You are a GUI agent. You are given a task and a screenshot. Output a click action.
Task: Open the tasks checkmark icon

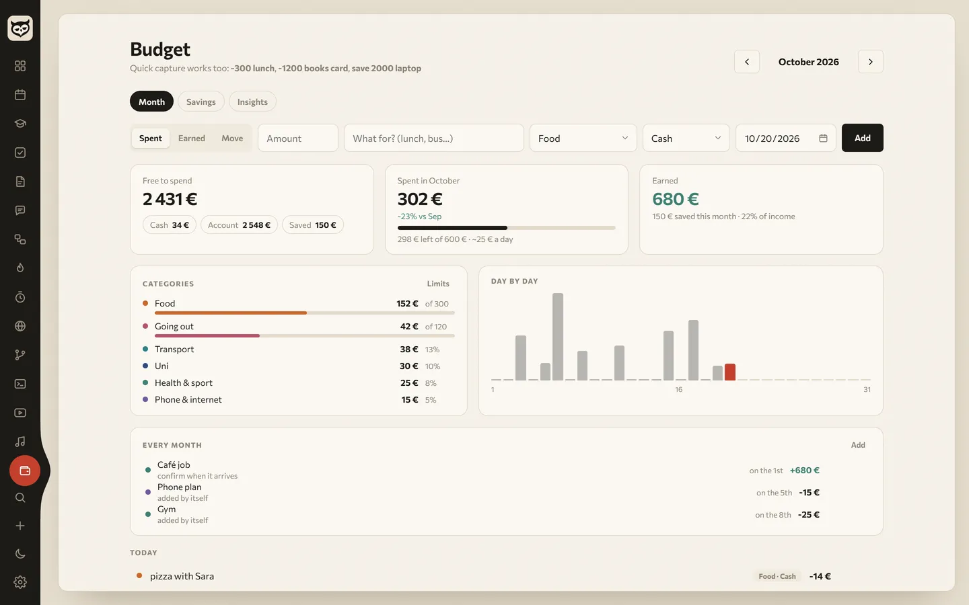click(20, 153)
